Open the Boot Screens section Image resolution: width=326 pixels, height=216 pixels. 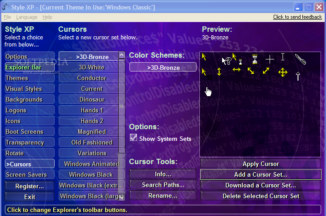pyautogui.click(x=30, y=131)
